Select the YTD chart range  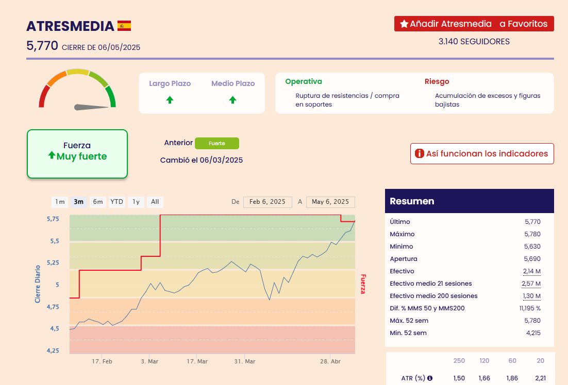pos(116,202)
